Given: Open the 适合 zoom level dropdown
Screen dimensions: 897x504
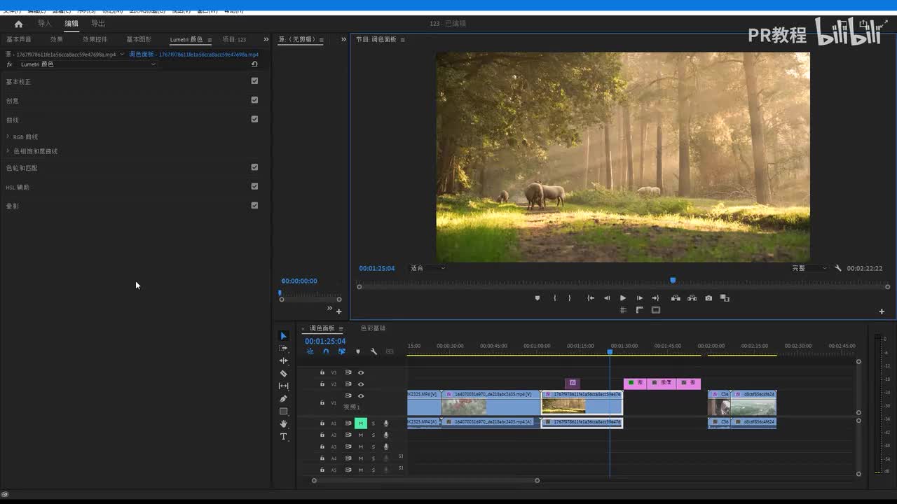Looking at the screenshot, I should pos(427,268).
